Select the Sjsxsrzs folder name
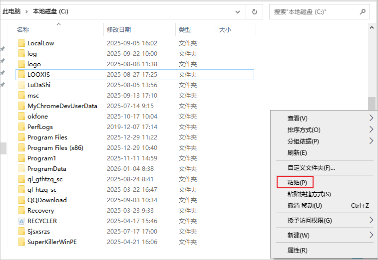378x260 pixels. pos(38,232)
